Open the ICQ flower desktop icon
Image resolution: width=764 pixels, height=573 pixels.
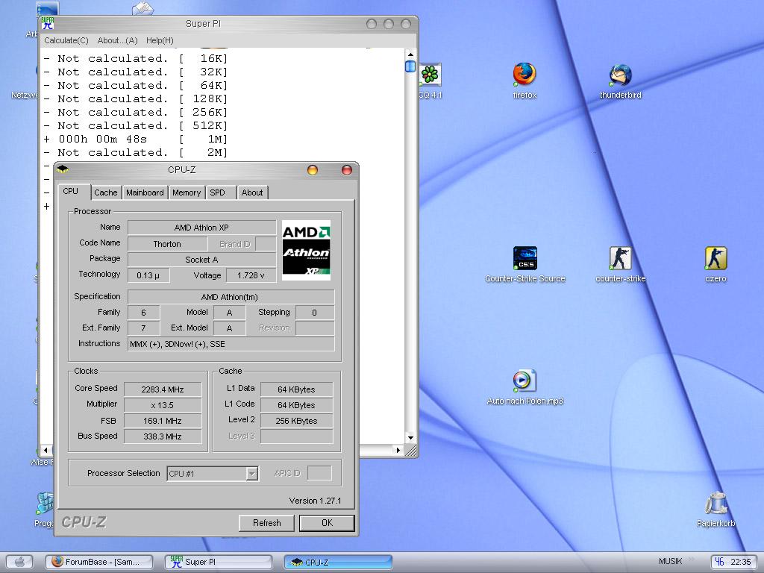pos(430,75)
